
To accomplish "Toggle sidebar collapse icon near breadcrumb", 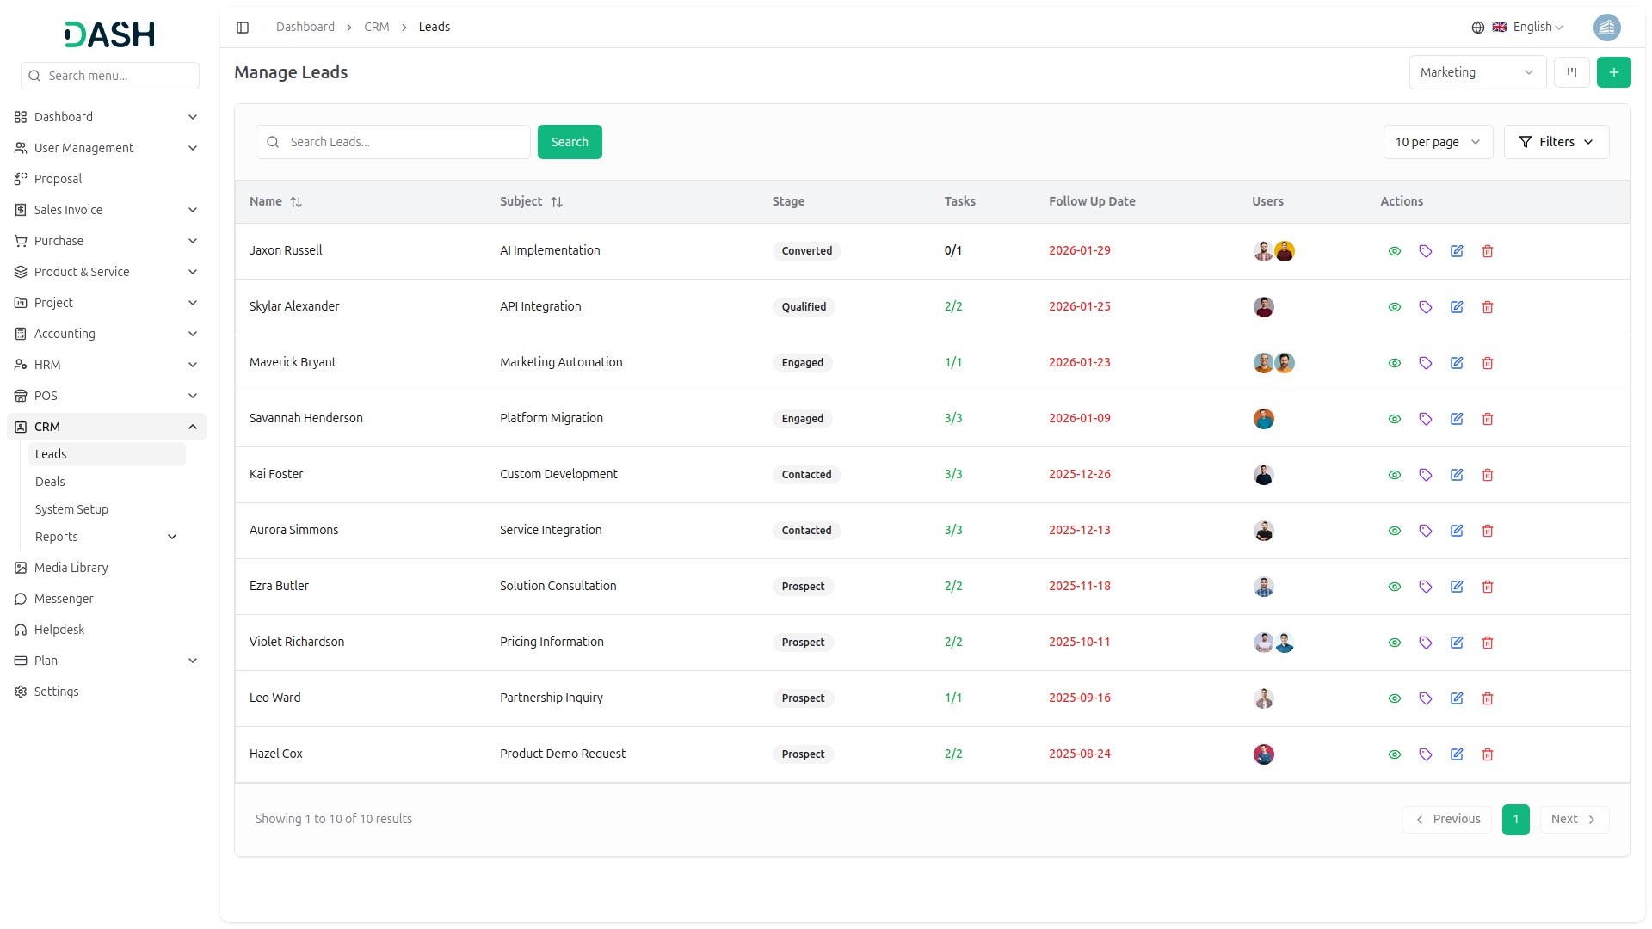I will coord(243,28).
